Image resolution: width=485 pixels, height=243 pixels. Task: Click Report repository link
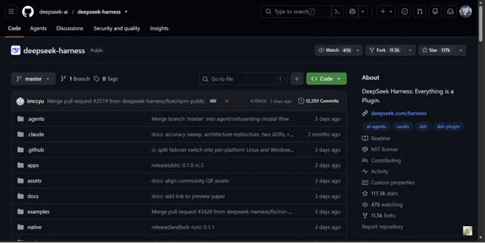[382, 227]
